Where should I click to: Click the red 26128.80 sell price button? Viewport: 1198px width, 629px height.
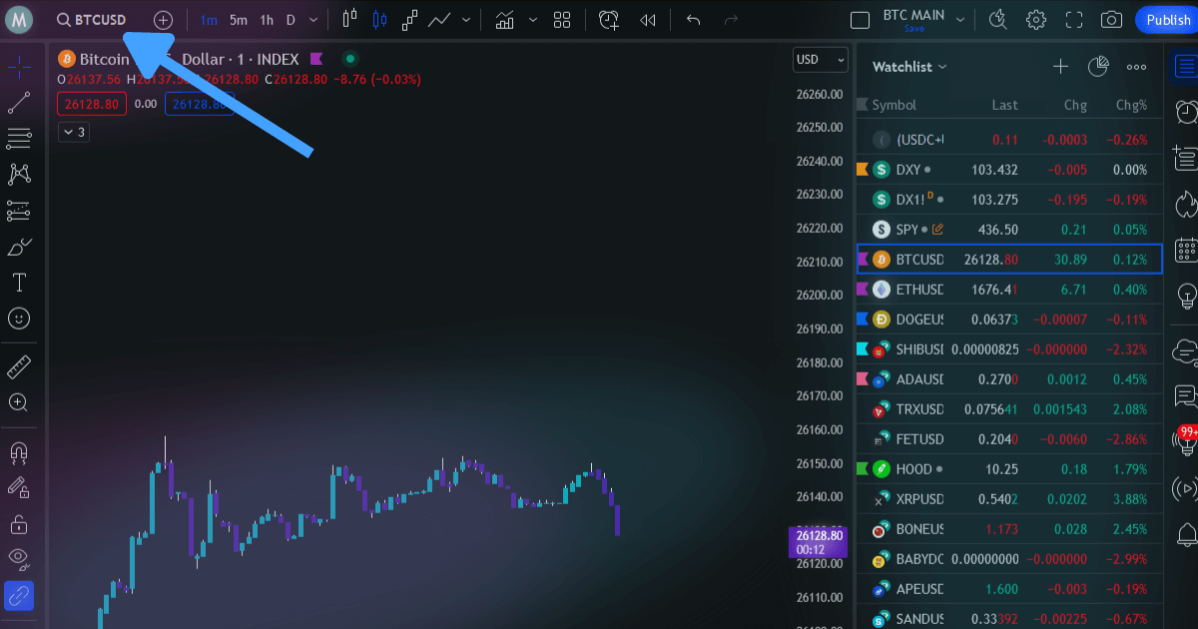coord(91,104)
